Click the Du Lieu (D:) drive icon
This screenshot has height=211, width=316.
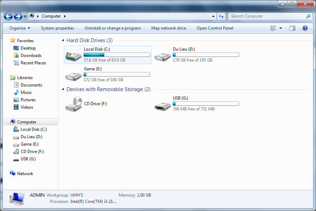pos(163,57)
